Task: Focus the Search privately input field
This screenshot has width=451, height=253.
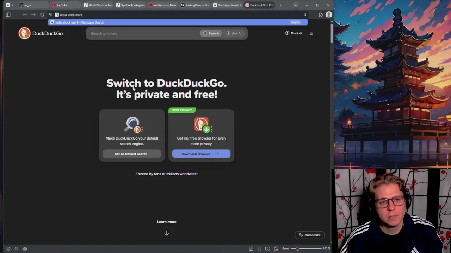Action: 143,33
